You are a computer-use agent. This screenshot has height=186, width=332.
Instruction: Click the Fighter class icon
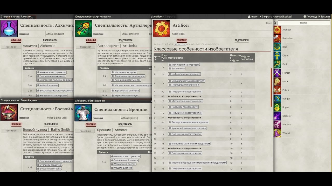(277, 73)
